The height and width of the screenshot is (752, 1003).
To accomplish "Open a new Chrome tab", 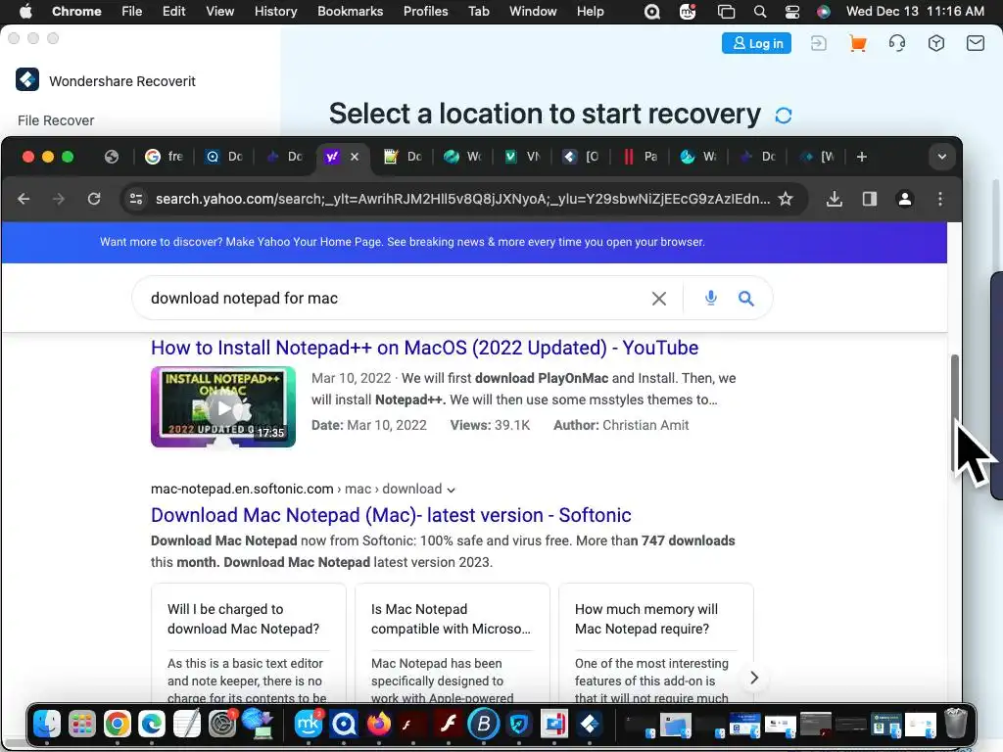I will point(862,157).
